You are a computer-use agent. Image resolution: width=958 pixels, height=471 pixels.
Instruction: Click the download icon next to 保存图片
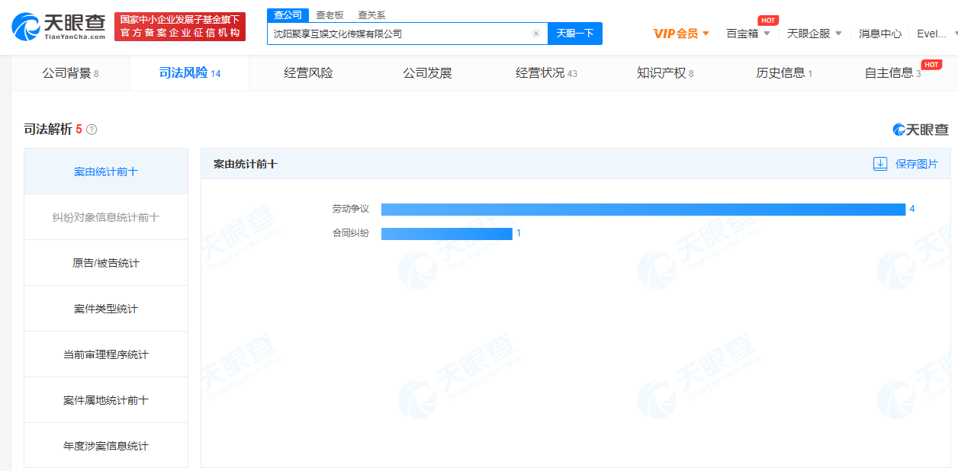pyautogui.click(x=880, y=164)
